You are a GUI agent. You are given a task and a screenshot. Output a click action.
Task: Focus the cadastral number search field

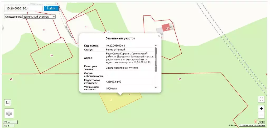pos(24,8)
